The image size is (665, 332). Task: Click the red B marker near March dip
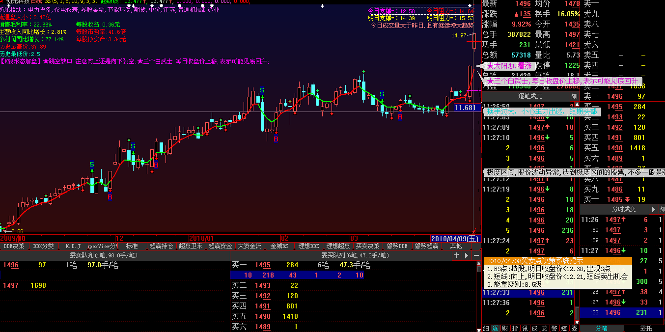click(400, 117)
